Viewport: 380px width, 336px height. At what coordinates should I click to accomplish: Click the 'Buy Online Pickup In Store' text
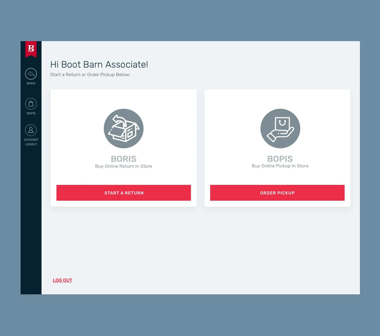280,166
